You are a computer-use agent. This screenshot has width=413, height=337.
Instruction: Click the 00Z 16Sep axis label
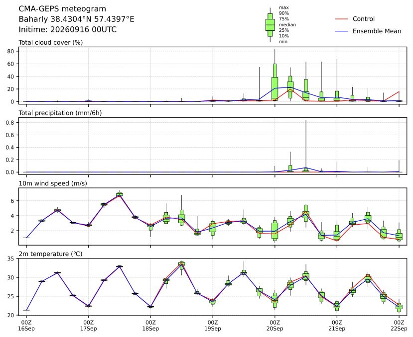[x=26, y=326]
